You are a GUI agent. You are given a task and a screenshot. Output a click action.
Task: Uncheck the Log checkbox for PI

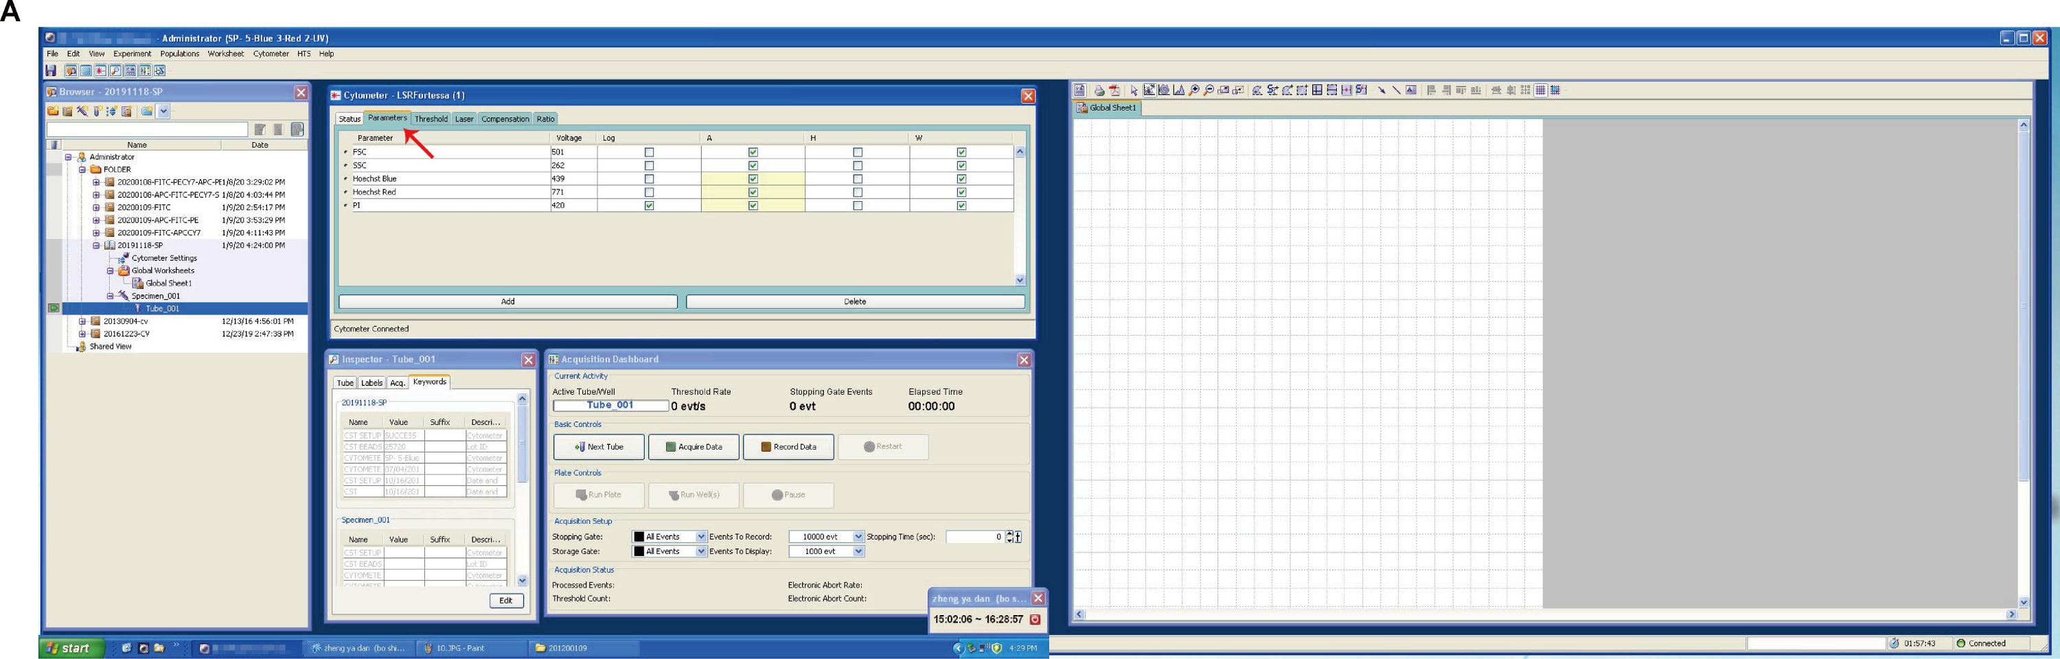pyautogui.click(x=648, y=205)
